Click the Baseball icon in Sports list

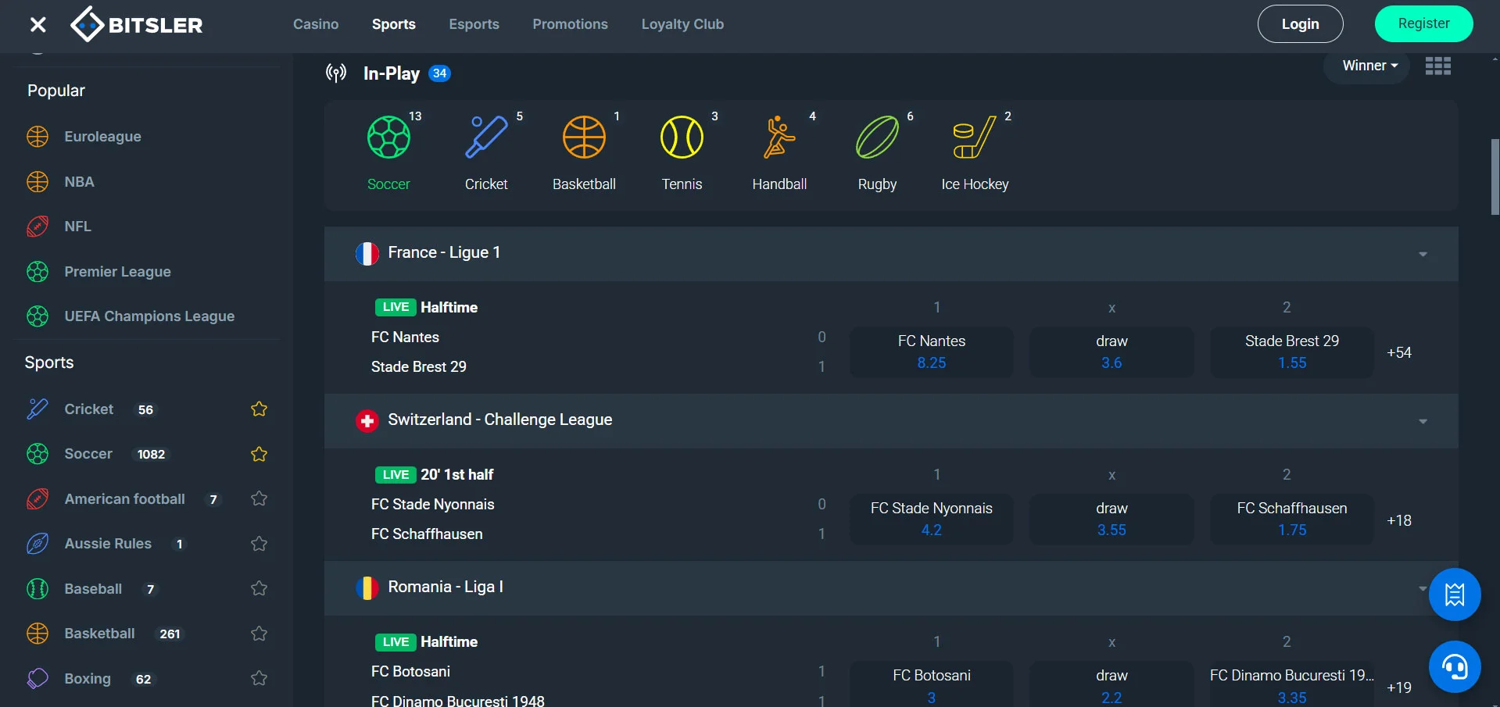[x=38, y=588]
